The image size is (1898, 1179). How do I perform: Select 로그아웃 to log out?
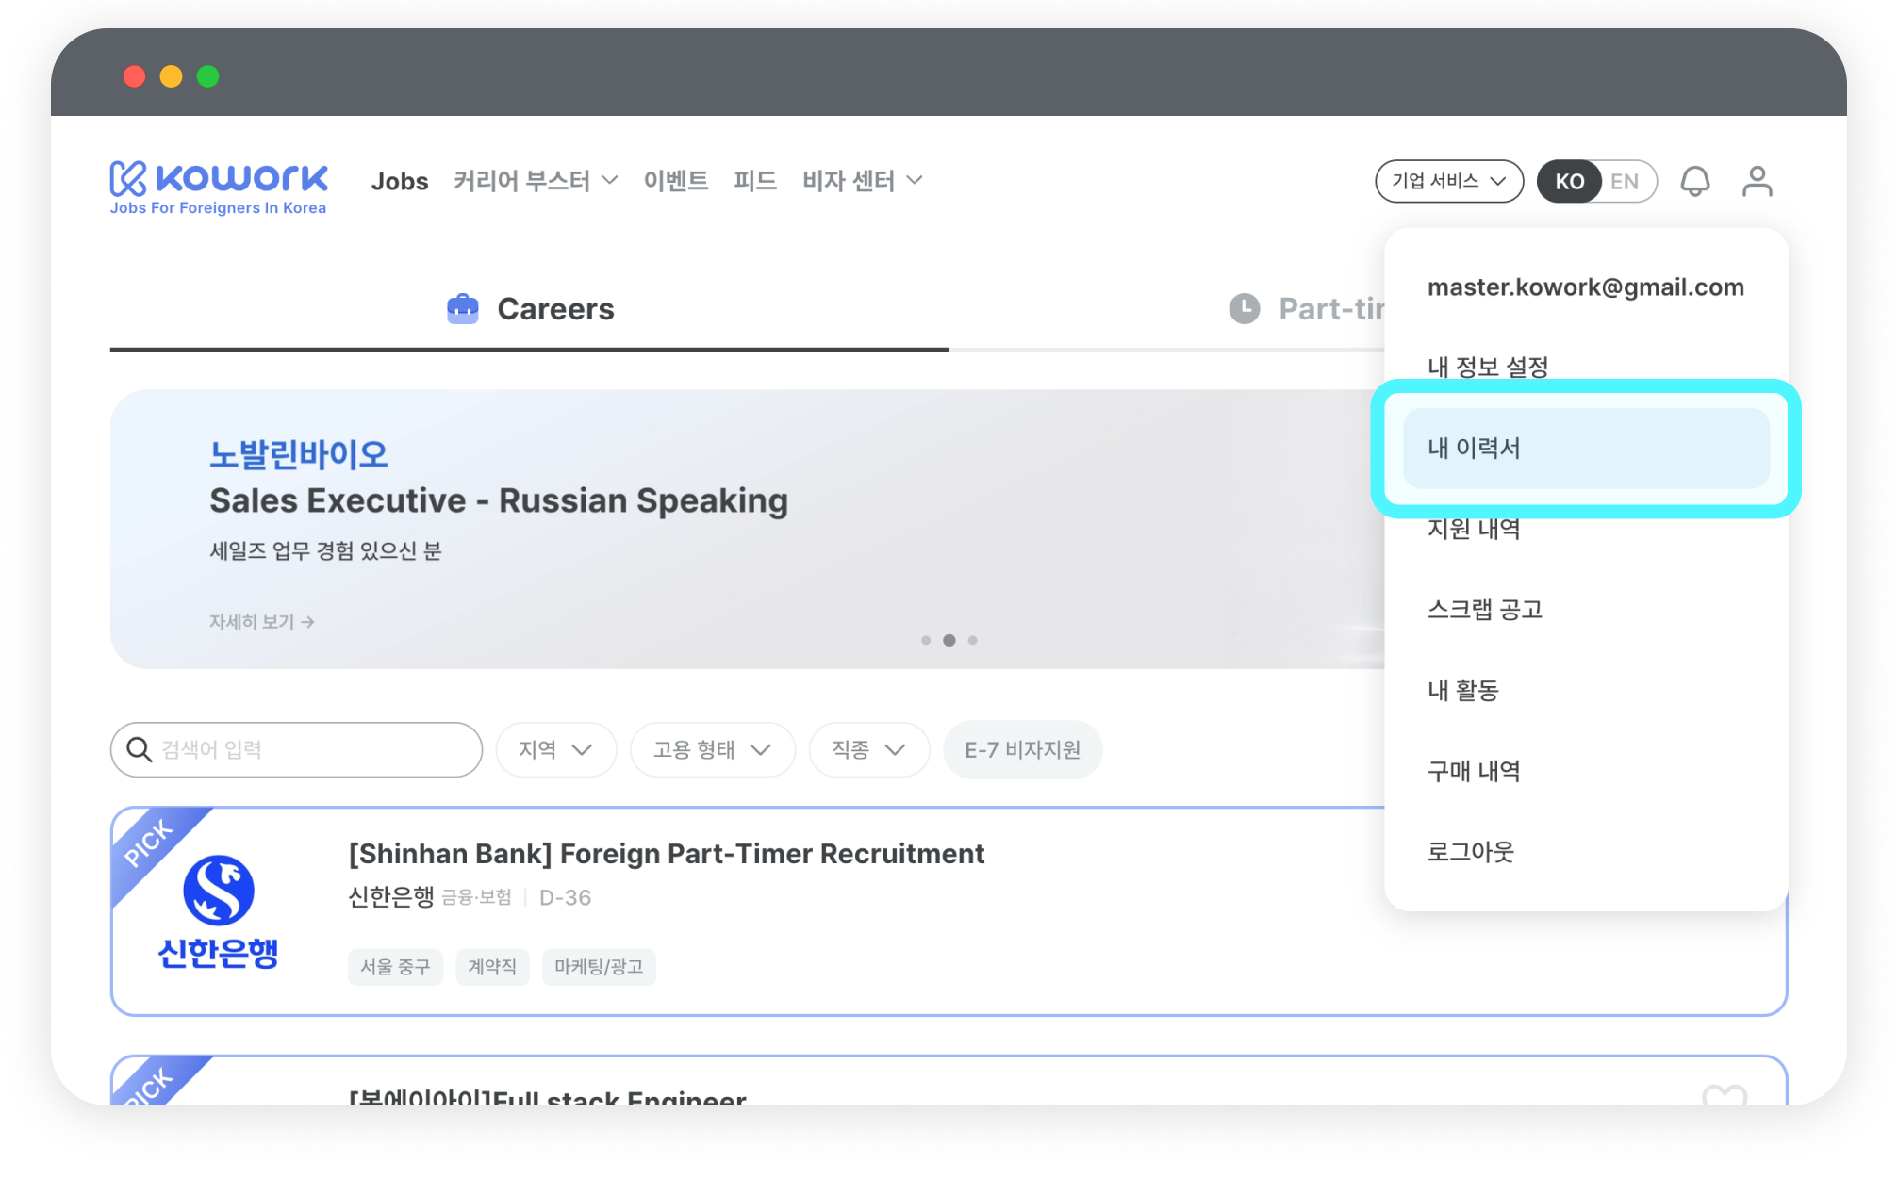click(1471, 852)
